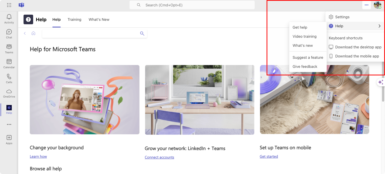Switch to the Training tab
385x174 pixels.
(x=74, y=19)
